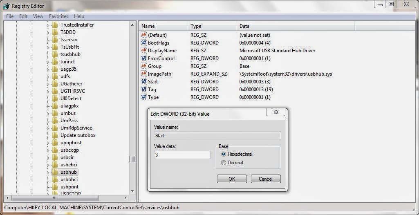Select the Hexadecimal base option
419x215 pixels.
click(224, 154)
